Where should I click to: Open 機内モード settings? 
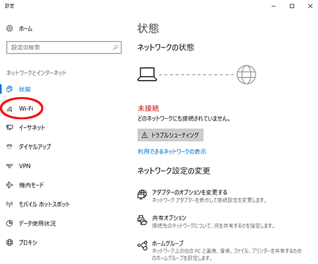tap(31, 185)
